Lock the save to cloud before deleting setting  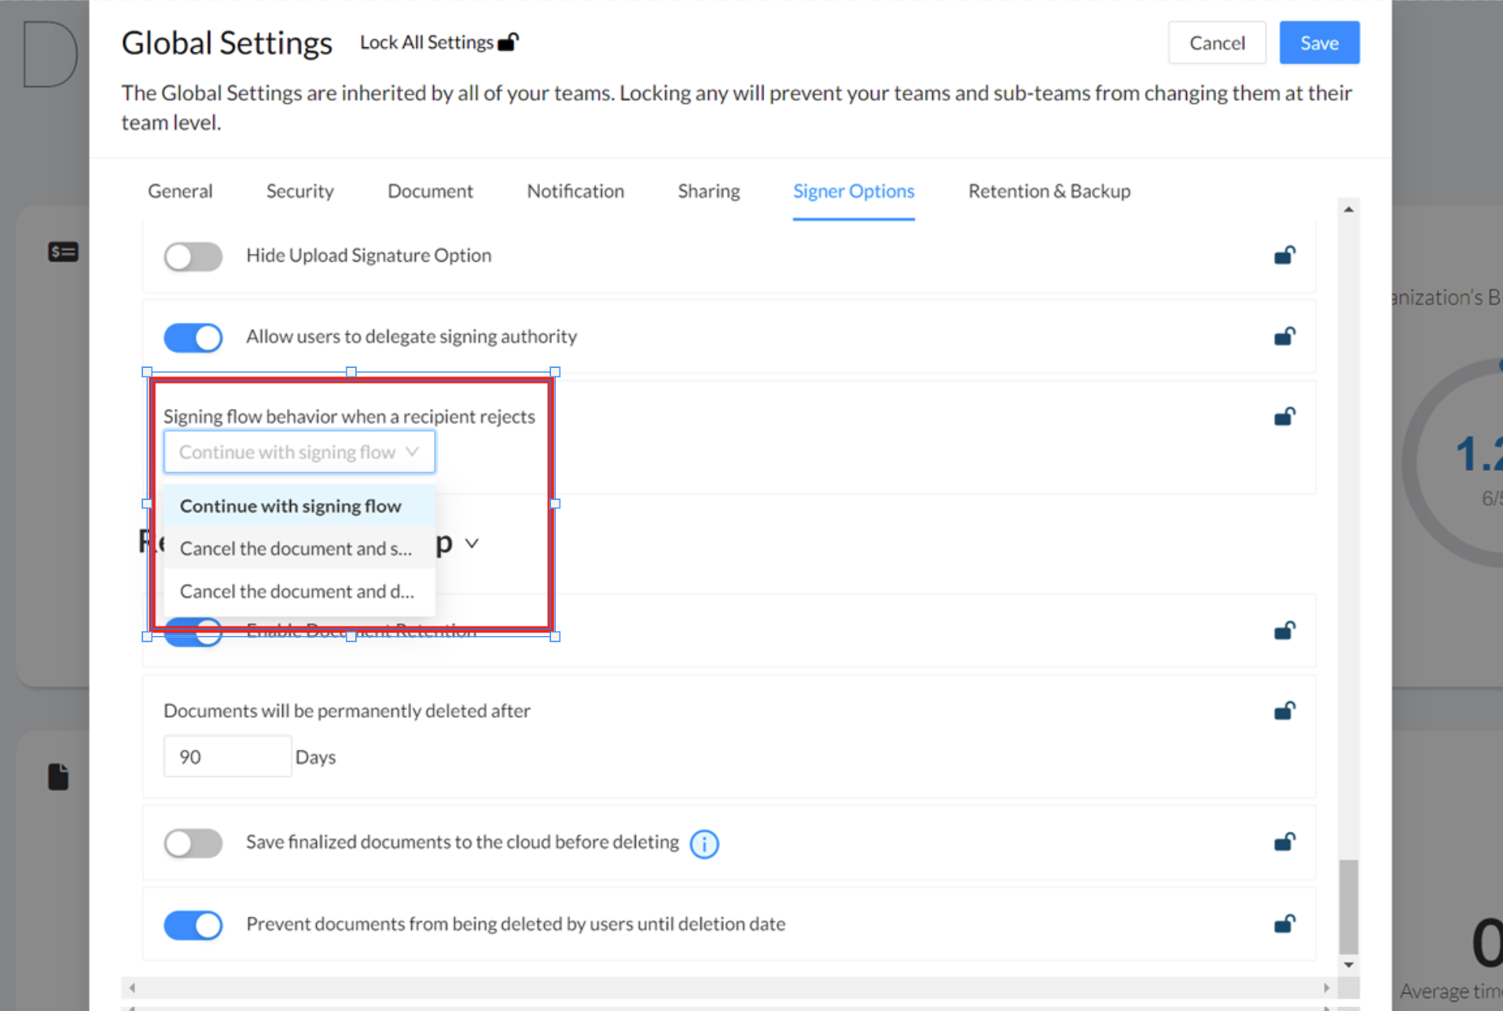(1284, 843)
